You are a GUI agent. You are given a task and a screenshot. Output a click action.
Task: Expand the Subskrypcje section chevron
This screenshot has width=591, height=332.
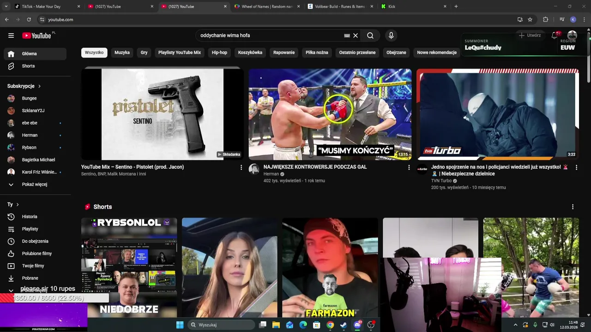pyautogui.click(x=39, y=86)
